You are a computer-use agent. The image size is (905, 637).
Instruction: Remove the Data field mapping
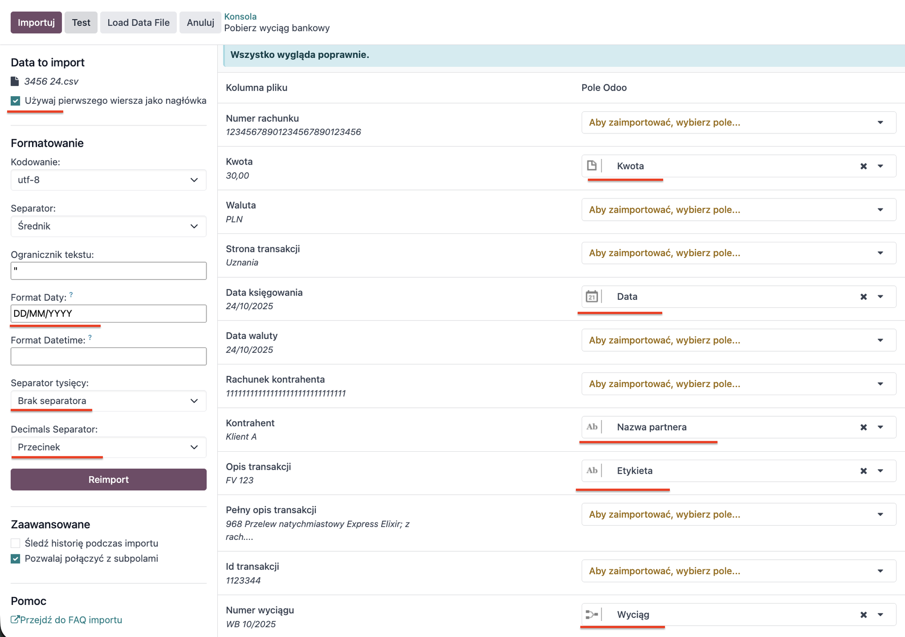tap(863, 297)
